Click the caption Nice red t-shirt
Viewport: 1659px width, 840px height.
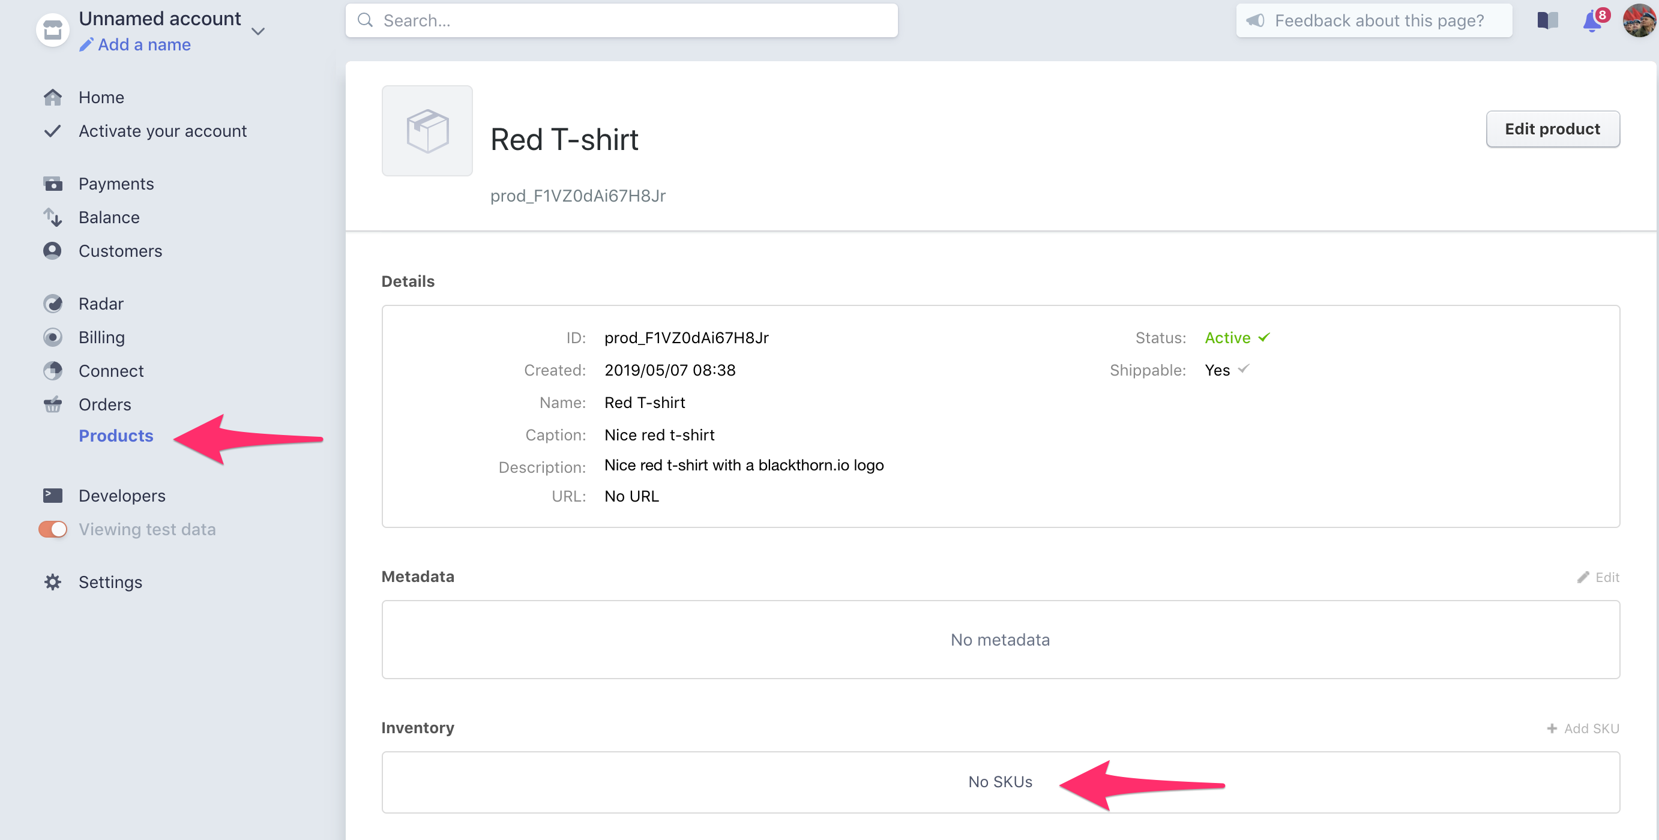pyautogui.click(x=660, y=435)
